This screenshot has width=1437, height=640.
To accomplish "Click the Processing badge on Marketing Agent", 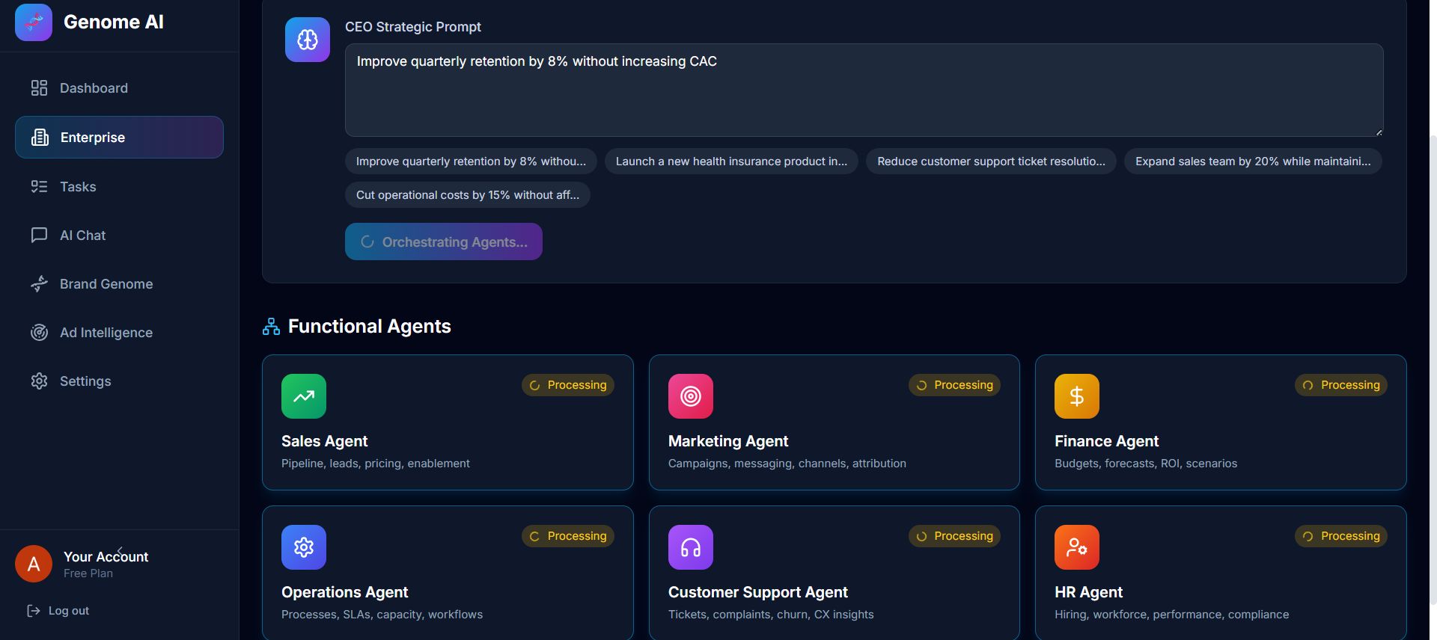I will click(954, 385).
